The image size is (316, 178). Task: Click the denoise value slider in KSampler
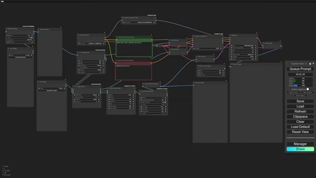coord(243,59)
